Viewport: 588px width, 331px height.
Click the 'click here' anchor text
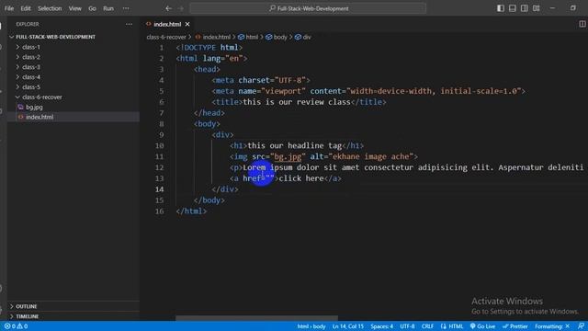[x=301, y=178]
